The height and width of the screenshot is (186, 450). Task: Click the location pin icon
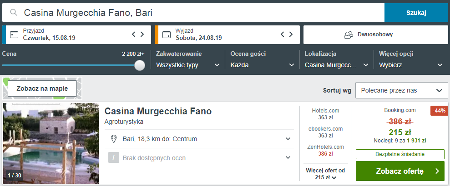(x=114, y=139)
